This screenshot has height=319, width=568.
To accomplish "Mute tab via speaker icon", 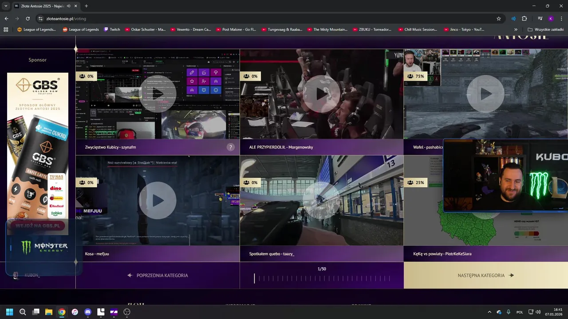I will (68, 6).
